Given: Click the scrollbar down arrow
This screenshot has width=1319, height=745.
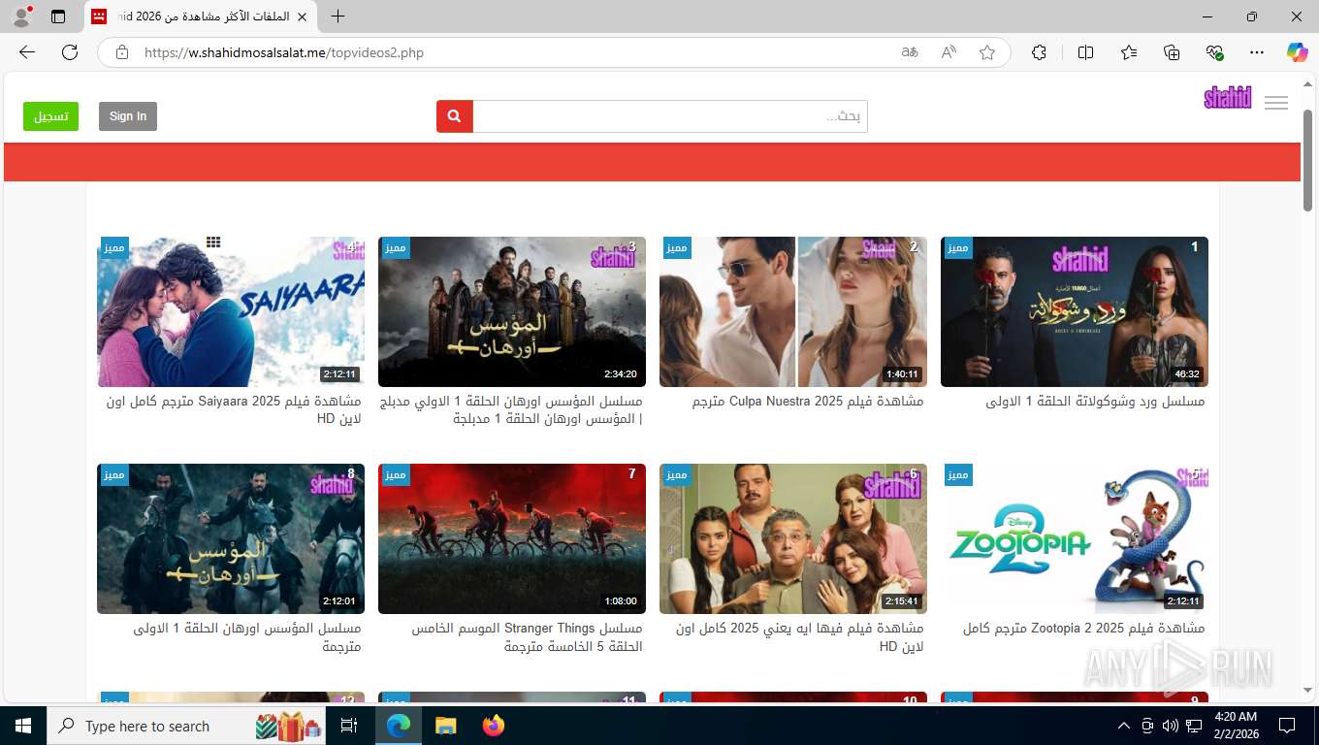Looking at the screenshot, I should pyautogui.click(x=1307, y=690).
